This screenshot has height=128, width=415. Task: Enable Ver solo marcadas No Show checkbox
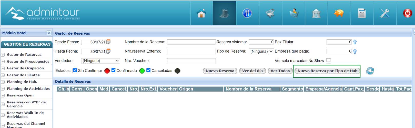click(328, 60)
